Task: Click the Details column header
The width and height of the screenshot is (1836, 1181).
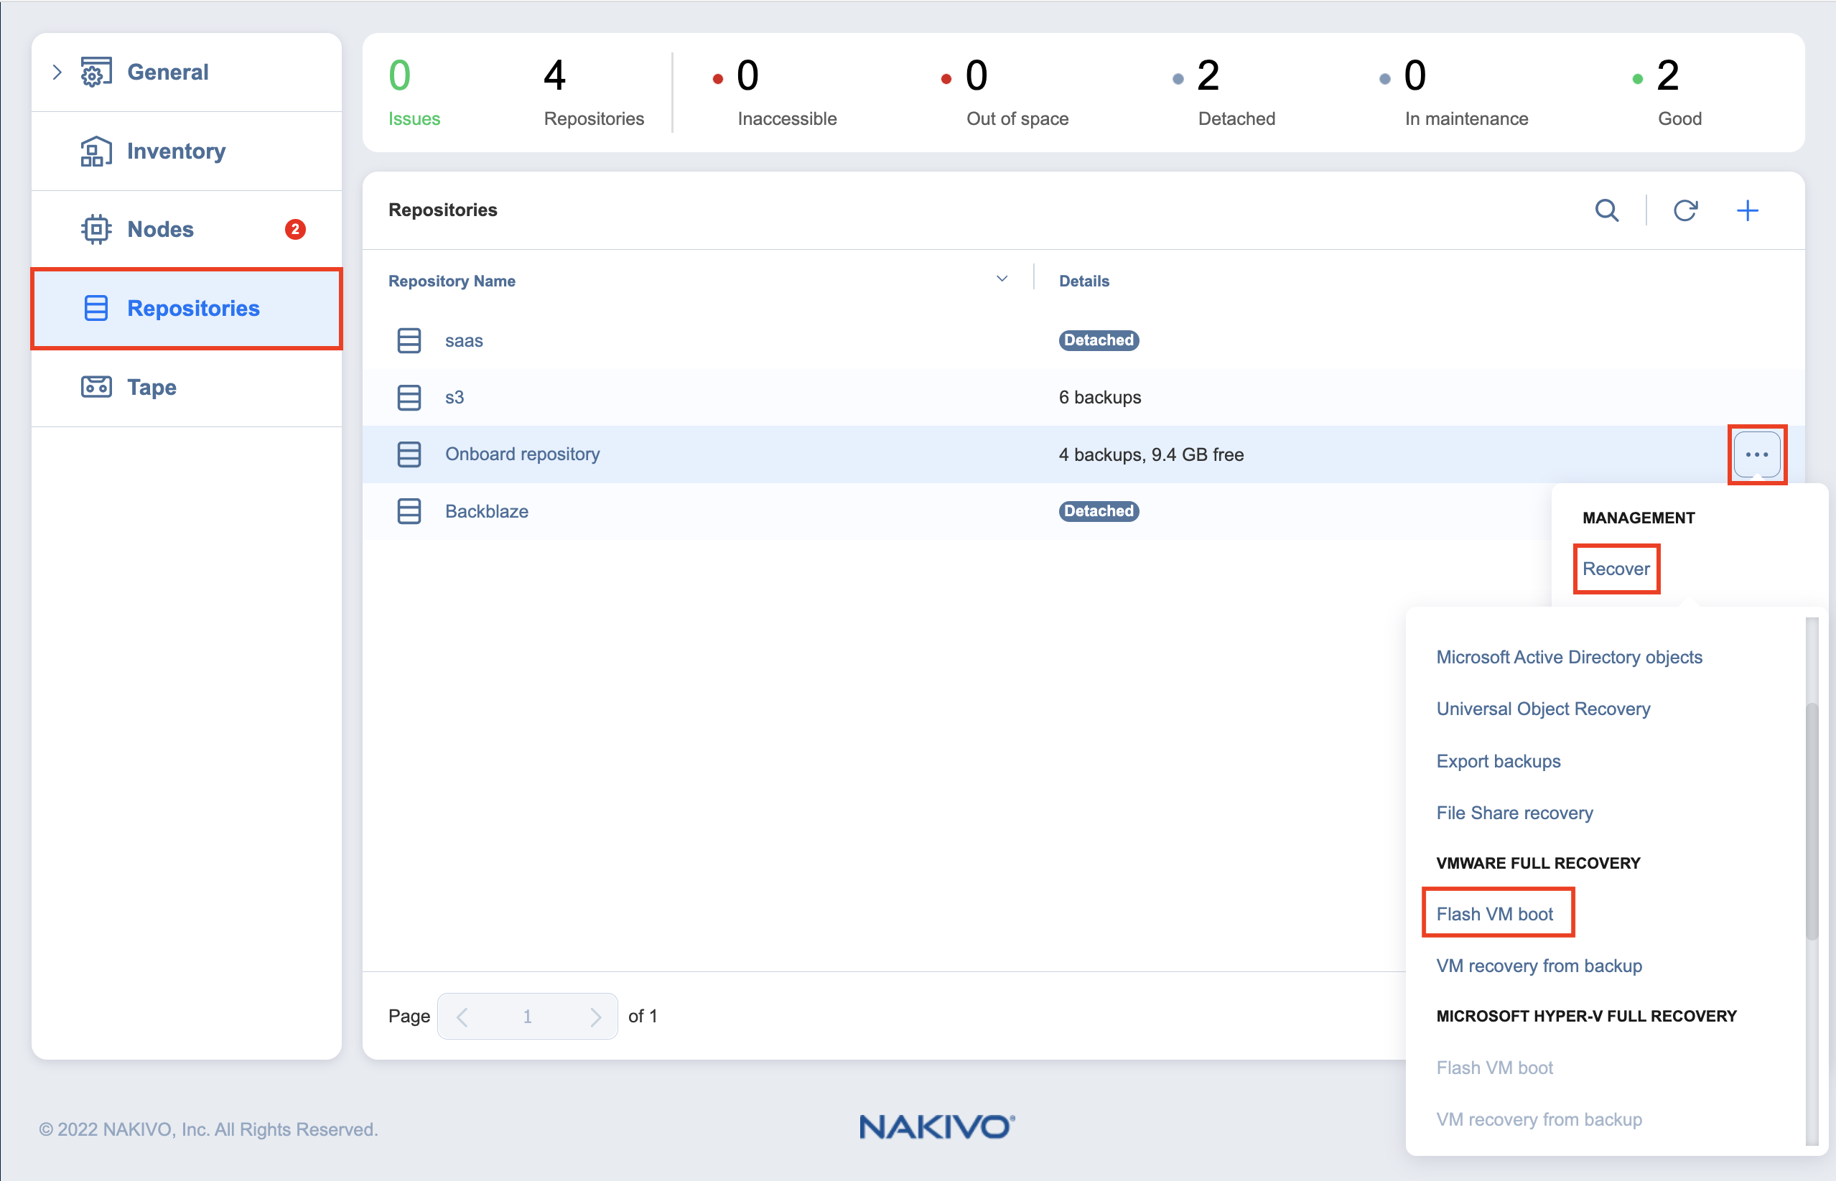Action: coord(1084,281)
